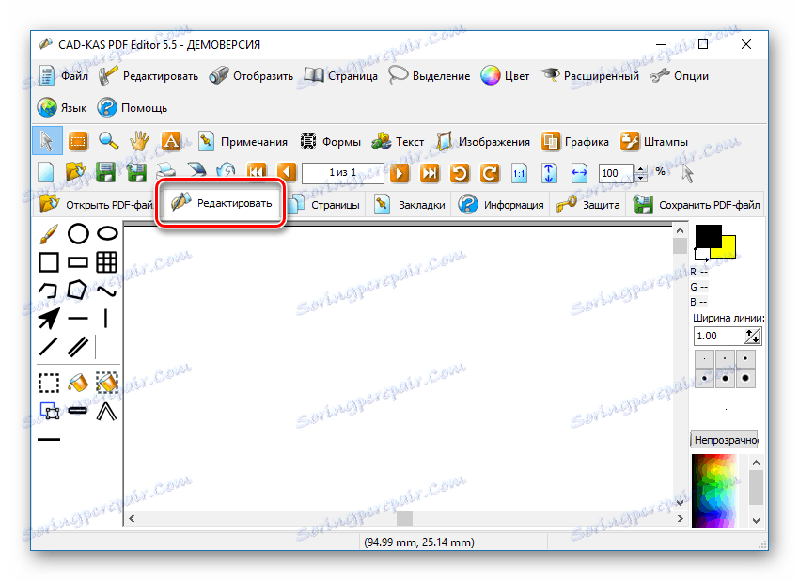Image resolution: width=799 pixels, height=581 pixels.
Task: Select the grid table tool
Action: coord(107,262)
